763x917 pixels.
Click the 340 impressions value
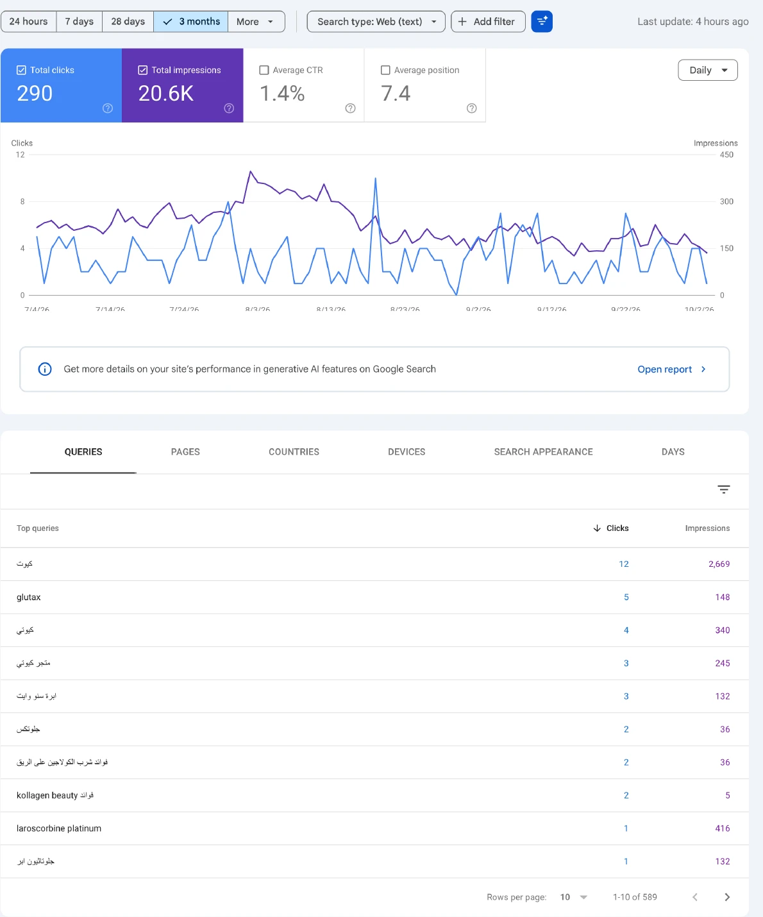click(723, 630)
